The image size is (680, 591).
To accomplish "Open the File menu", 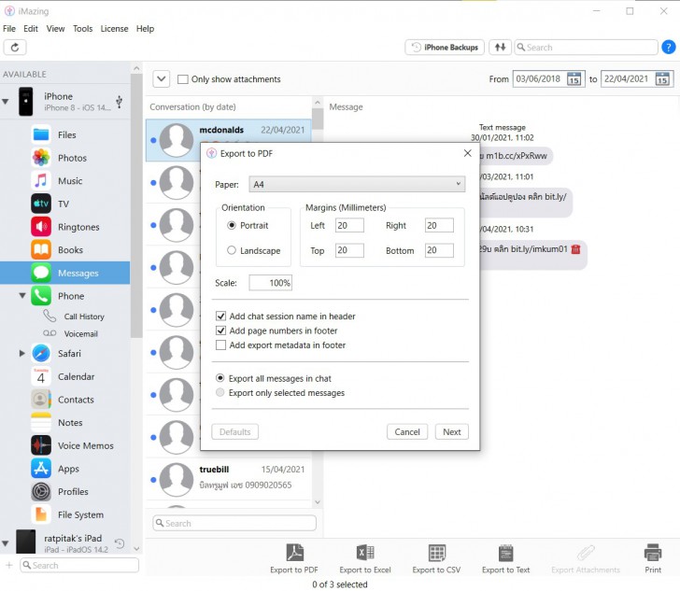I will pos(9,29).
